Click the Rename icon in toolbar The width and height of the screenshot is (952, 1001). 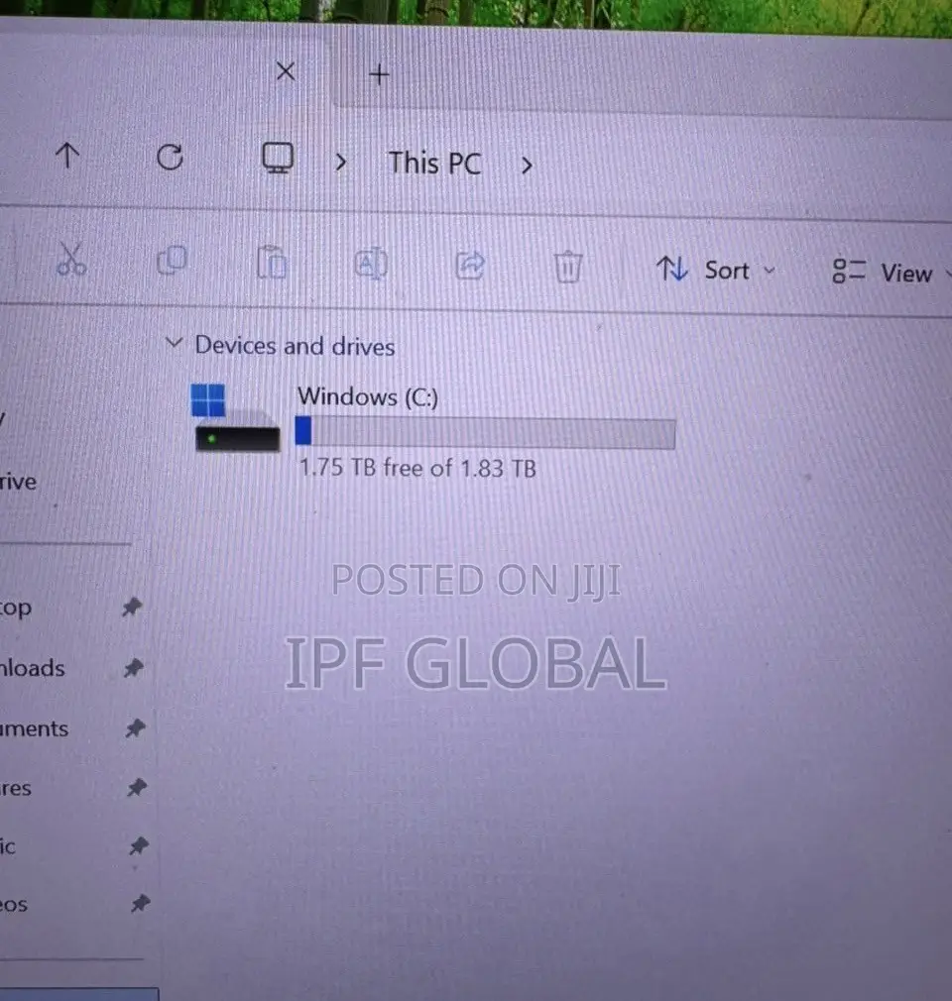[371, 264]
